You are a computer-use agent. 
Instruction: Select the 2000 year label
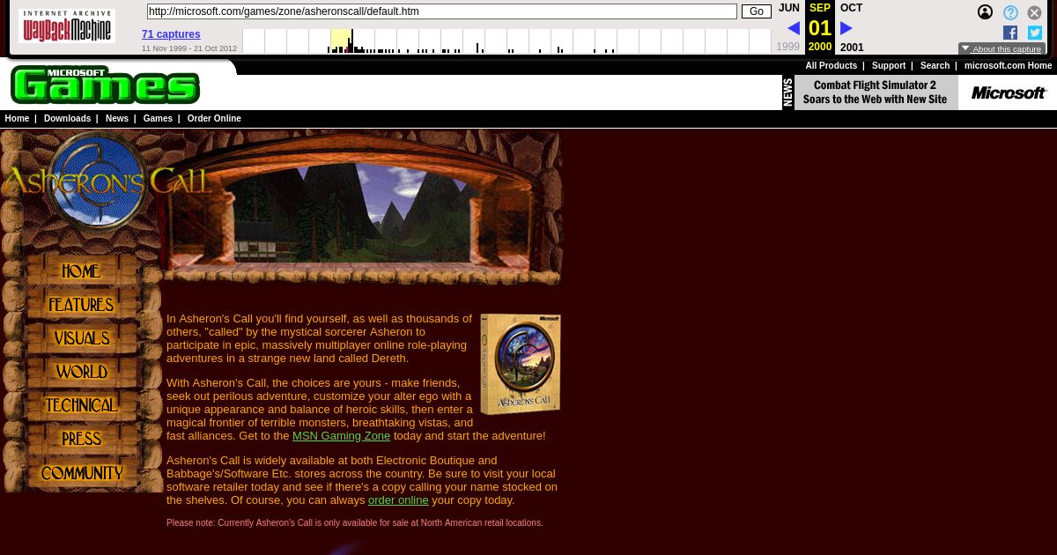tap(820, 47)
